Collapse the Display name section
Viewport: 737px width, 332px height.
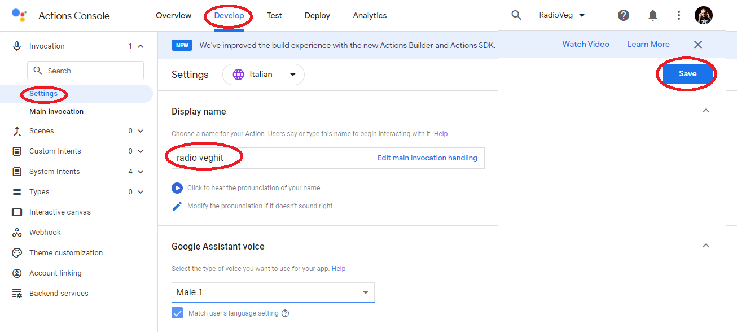(x=705, y=111)
